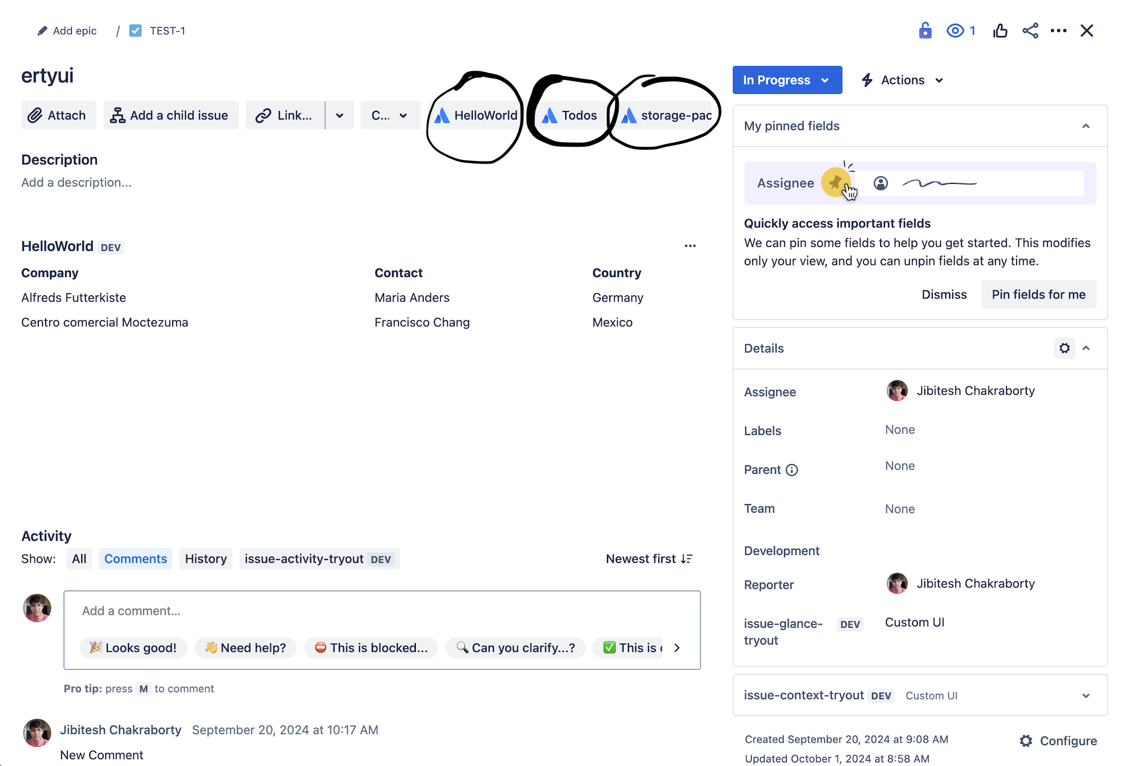This screenshot has width=1125, height=766.
Task: Show more quick replies arrow
Action: click(677, 648)
